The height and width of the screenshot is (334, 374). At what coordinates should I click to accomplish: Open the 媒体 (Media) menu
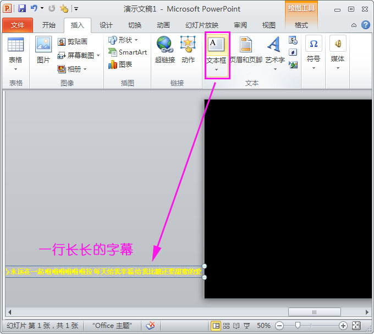[x=338, y=52]
